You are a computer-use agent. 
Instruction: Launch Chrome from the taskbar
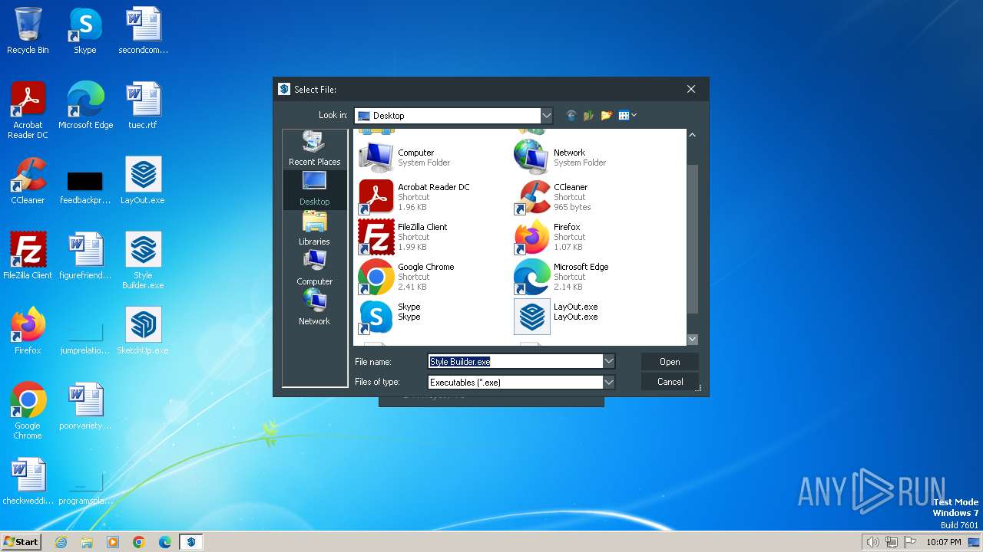[139, 542]
